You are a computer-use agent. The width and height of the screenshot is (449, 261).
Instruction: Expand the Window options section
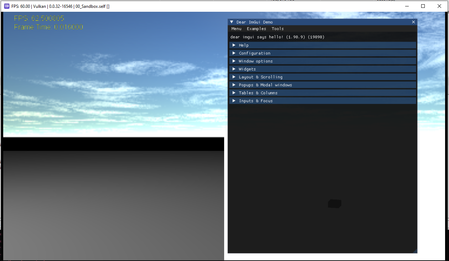(x=256, y=61)
